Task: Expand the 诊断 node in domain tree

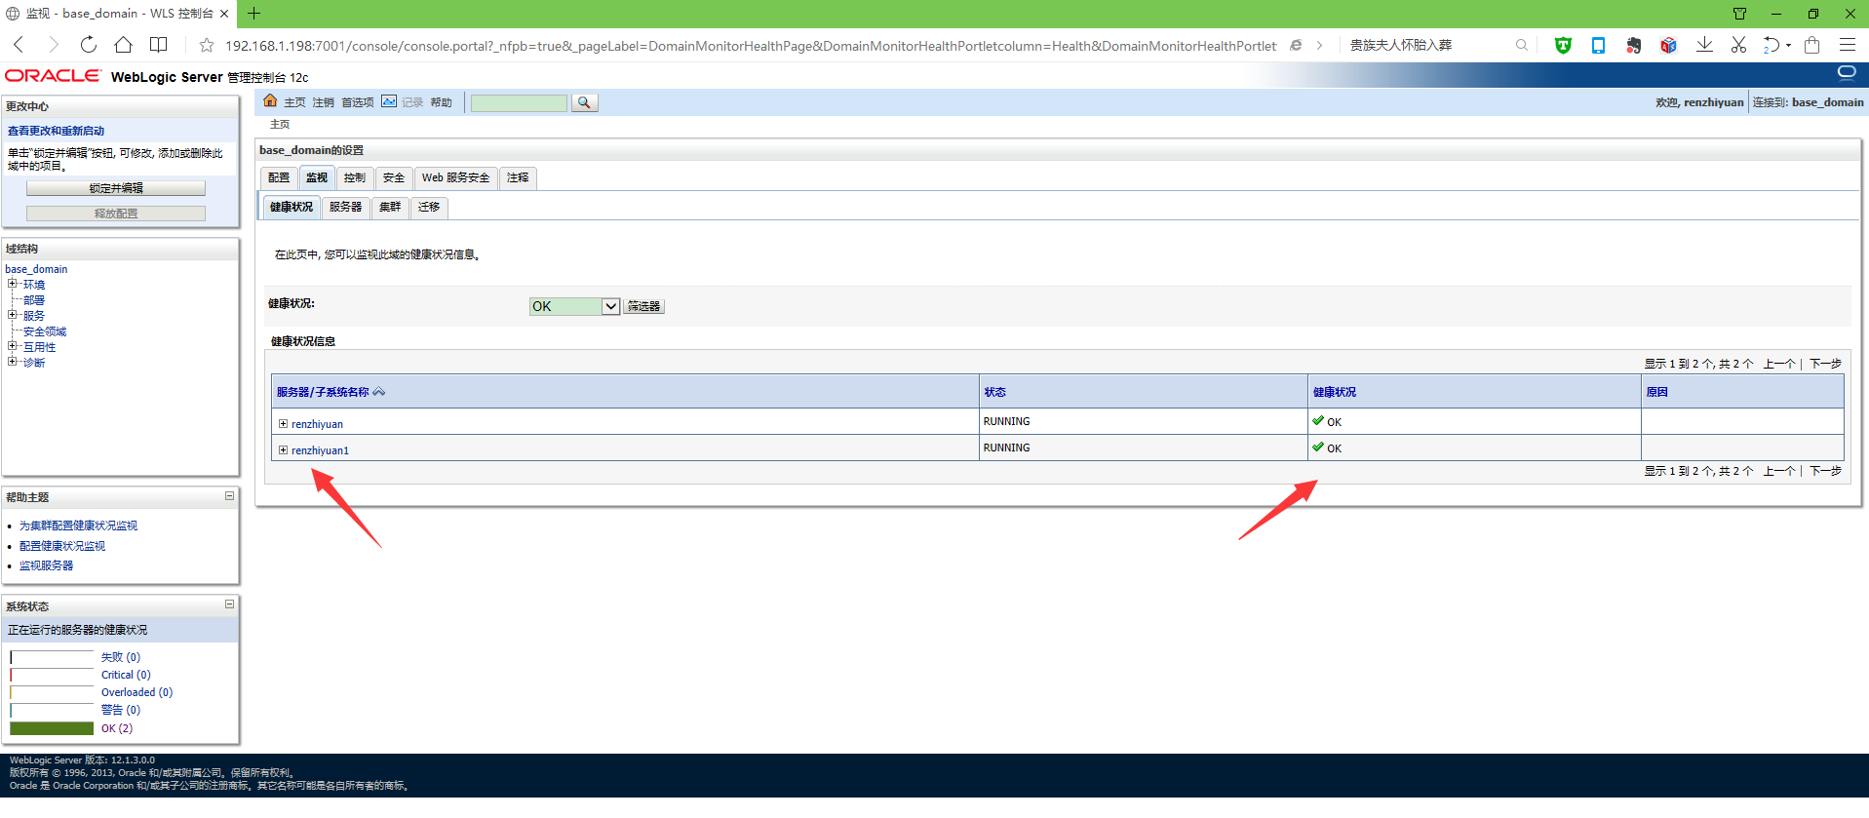Action: pyautogui.click(x=13, y=362)
